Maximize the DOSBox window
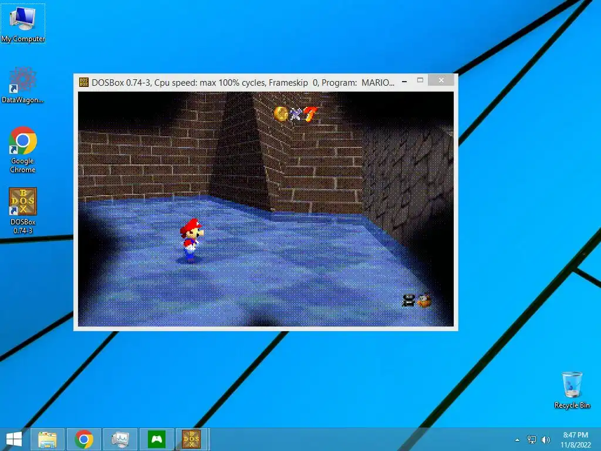This screenshot has width=601, height=451. click(420, 80)
